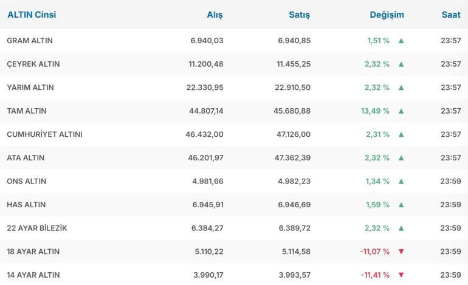Click the Saat column header
Viewport: 468px width, 285px height.
click(x=451, y=15)
